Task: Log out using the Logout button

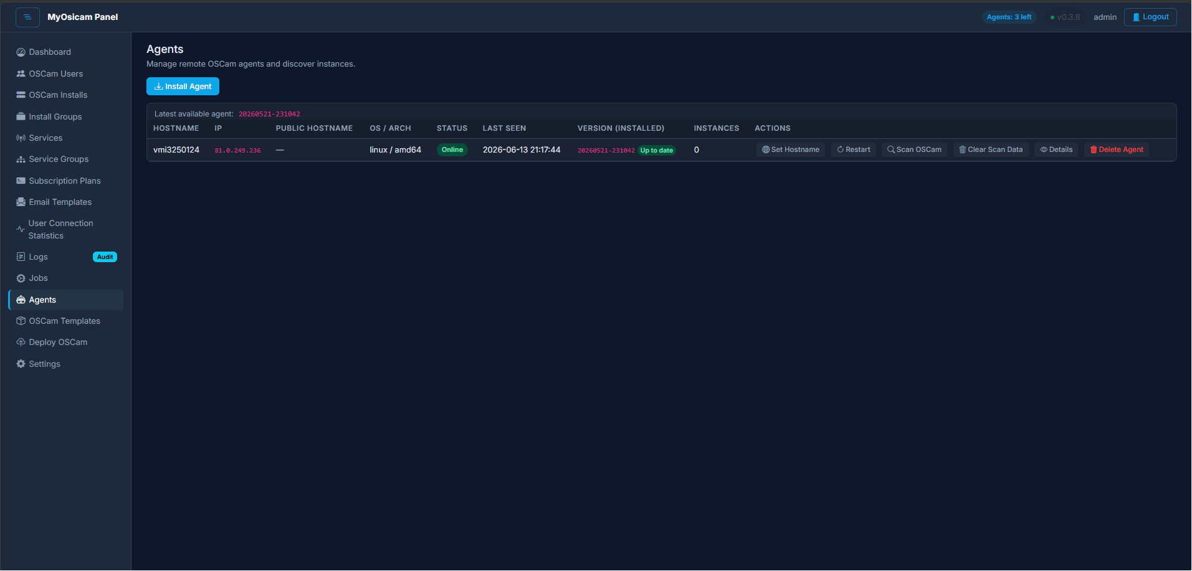Action: pyautogui.click(x=1150, y=17)
